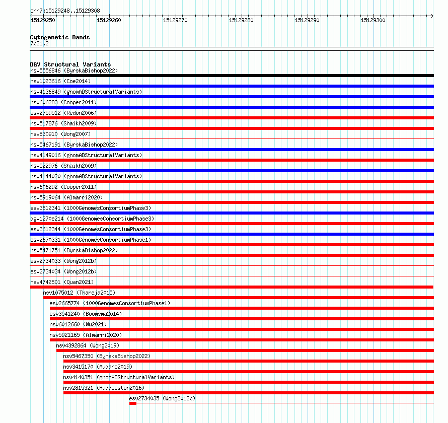The height and width of the screenshot is (423, 448).
Task: Open esv3612344 (1000GenomesConsortiumPhase3) variant
Action: point(91,229)
